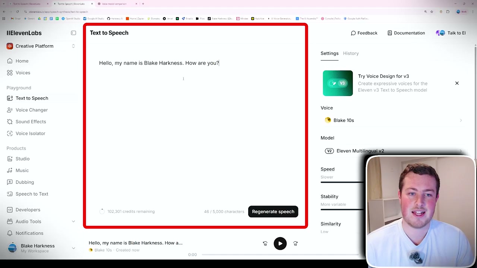This screenshot has height=268, width=477.
Task: Open the GitHub Harkness AI bookmark
Action: click(115, 19)
